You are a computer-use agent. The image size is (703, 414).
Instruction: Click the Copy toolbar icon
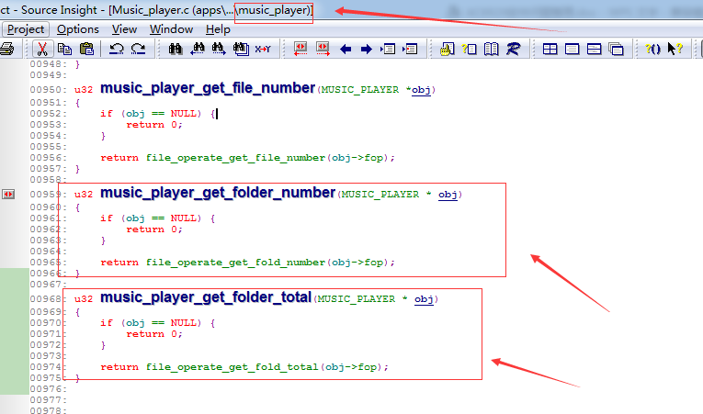click(x=65, y=49)
